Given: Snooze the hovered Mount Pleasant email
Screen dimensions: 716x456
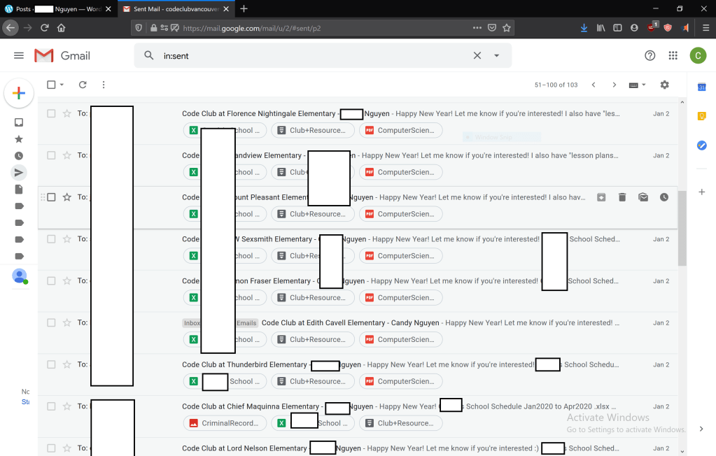Looking at the screenshot, I should pyautogui.click(x=664, y=197).
